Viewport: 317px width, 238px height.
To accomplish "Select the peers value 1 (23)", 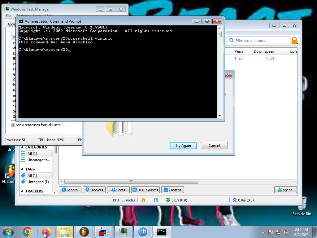I will [239, 58].
